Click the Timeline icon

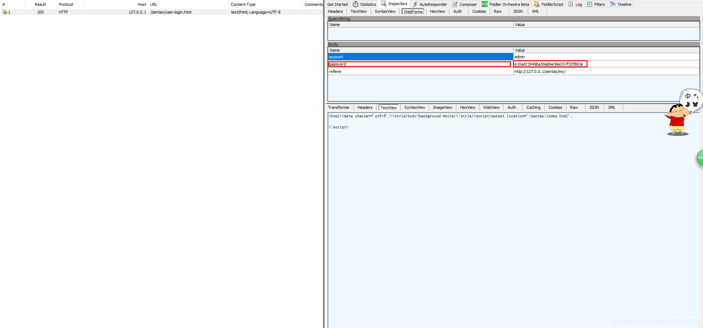[x=613, y=4]
